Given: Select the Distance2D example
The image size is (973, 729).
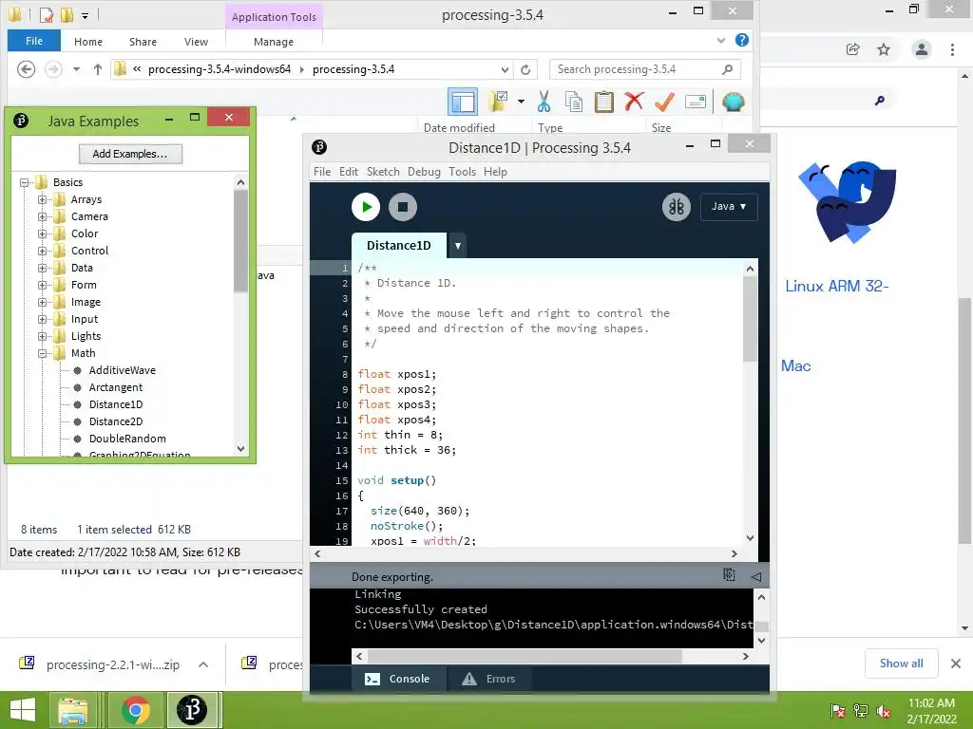Looking at the screenshot, I should click(115, 421).
